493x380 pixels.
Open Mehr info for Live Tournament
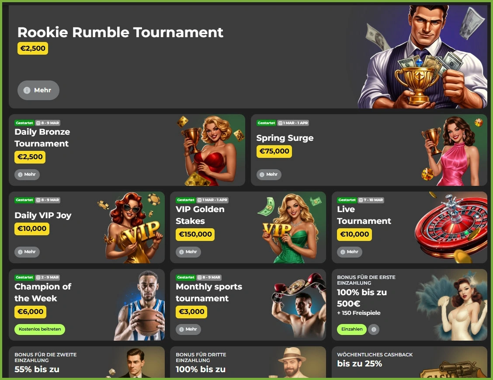point(350,251)
